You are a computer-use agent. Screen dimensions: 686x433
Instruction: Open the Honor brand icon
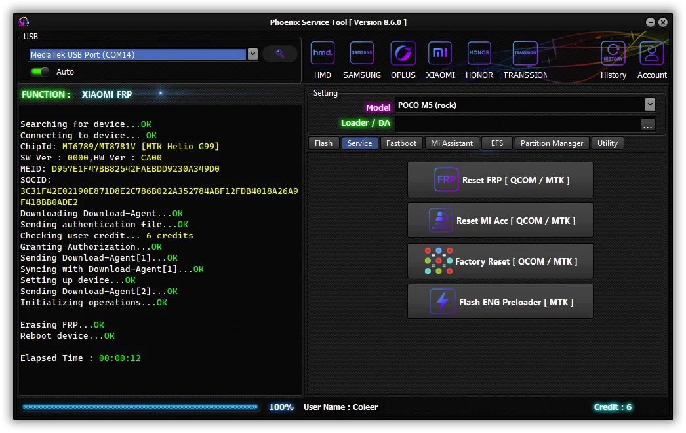pyautogui.click(x=479, y=54)
